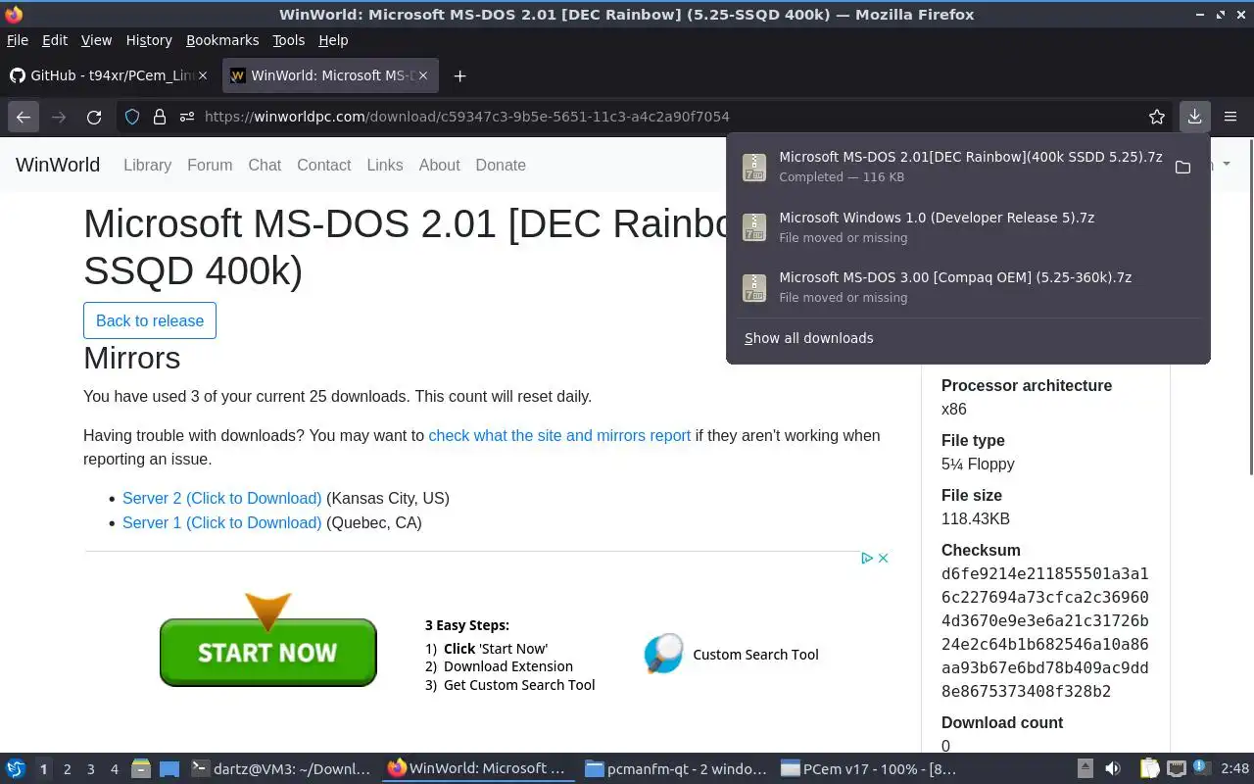Open the tracking protection shield icon

(132, 117)
